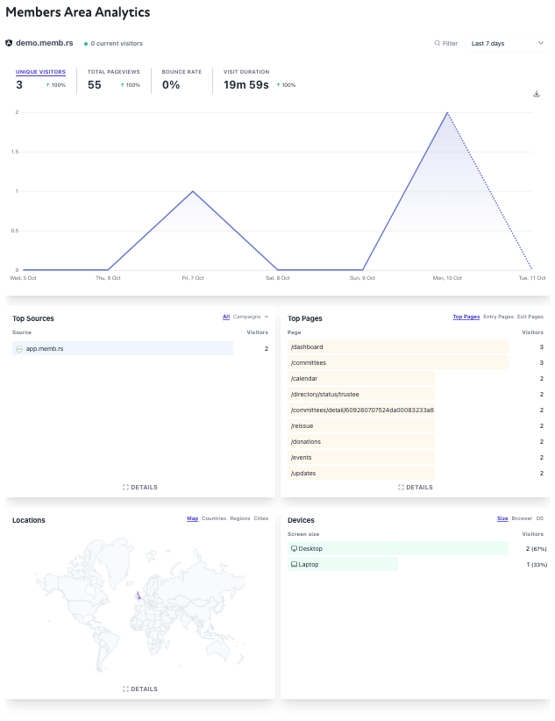Expand the Campaigns dropdown in Top Sources
The height and width of the screenshot is (721, 555).
pyautogui.click(x=251, y=317)
